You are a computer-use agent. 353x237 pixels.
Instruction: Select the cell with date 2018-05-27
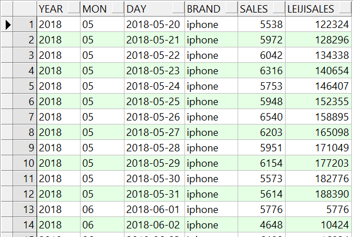pos(154,132)
